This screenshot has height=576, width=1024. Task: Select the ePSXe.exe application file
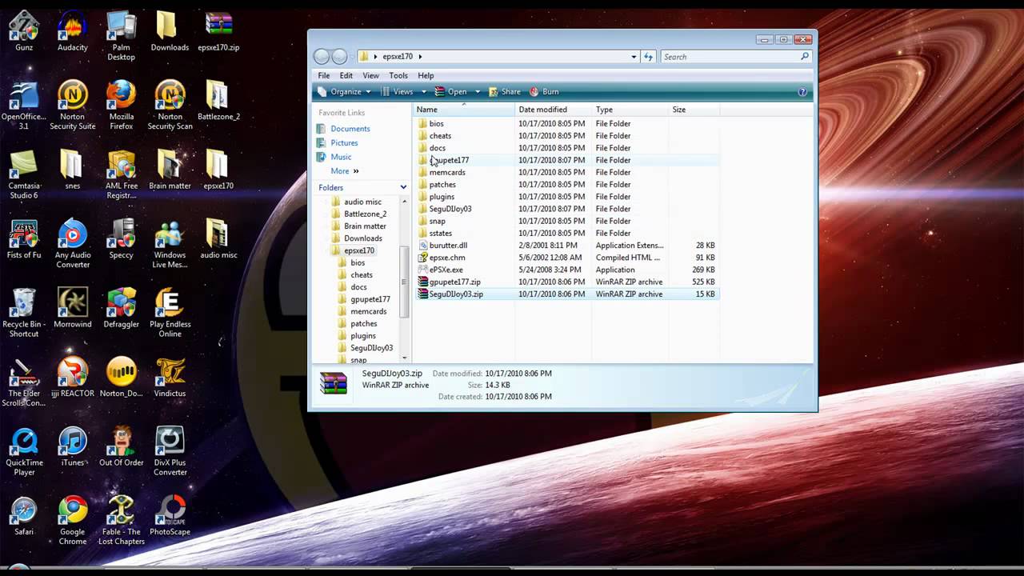[x=446, y=270]
